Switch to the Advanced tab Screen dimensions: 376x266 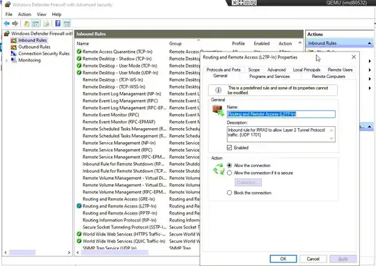click(276, 70)
